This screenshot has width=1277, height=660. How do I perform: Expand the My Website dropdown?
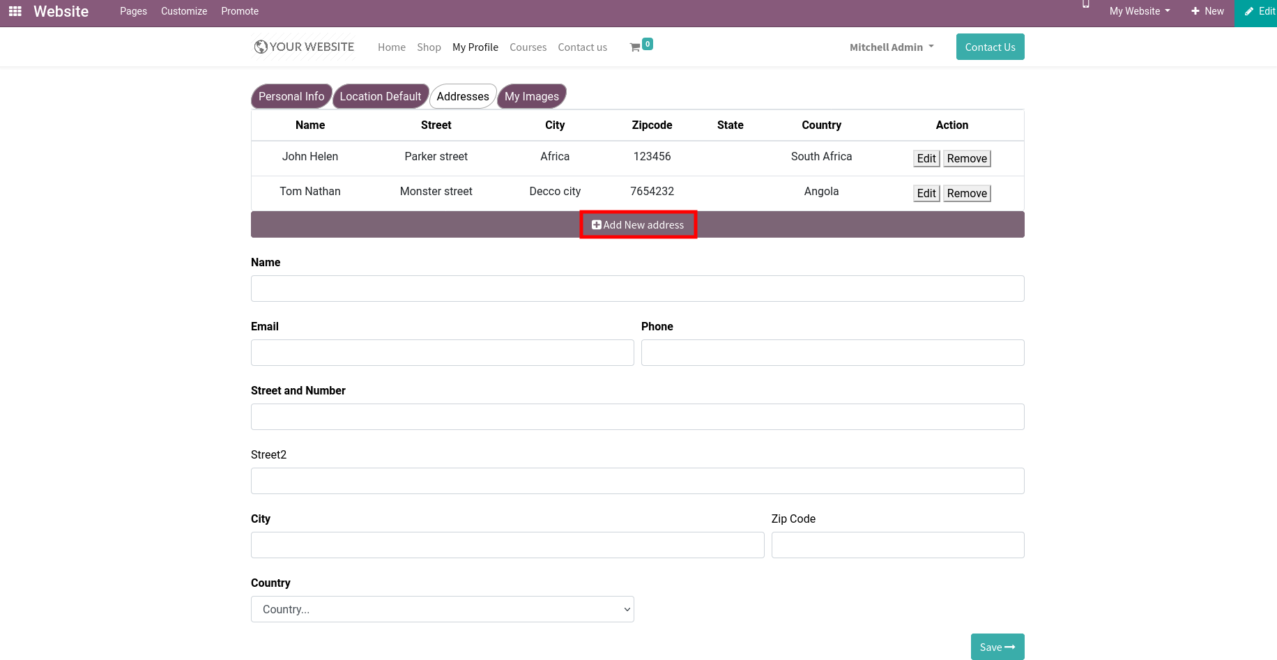pyautogui.click(x=1140, y=11)
